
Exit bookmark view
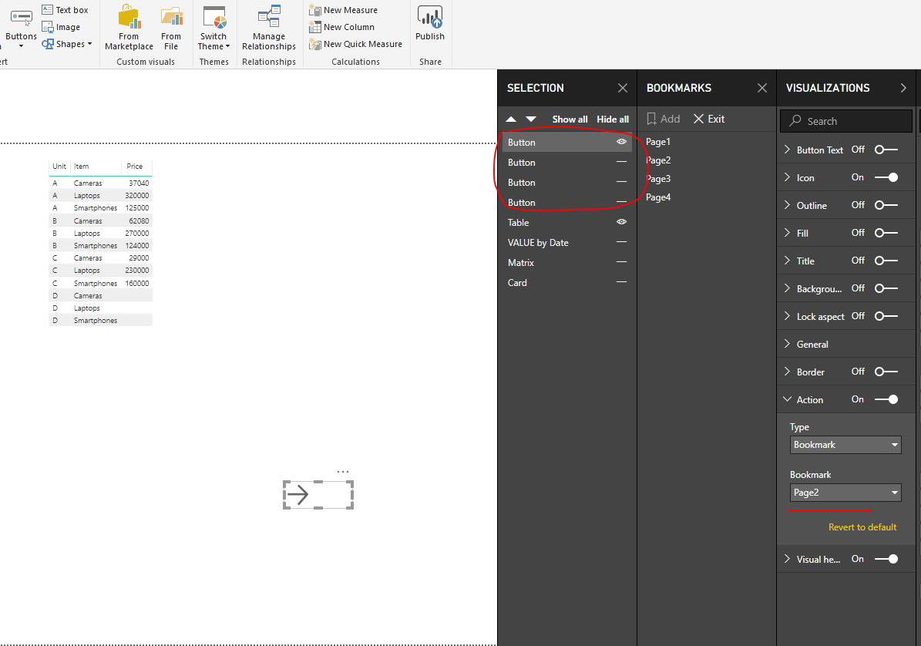point(709,119)
